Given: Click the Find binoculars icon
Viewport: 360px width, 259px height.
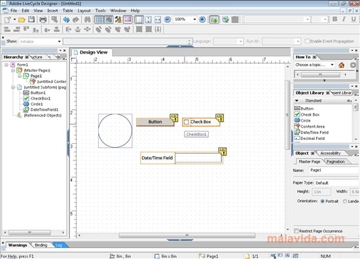Looking at the screenshot, I should point(87,20).
